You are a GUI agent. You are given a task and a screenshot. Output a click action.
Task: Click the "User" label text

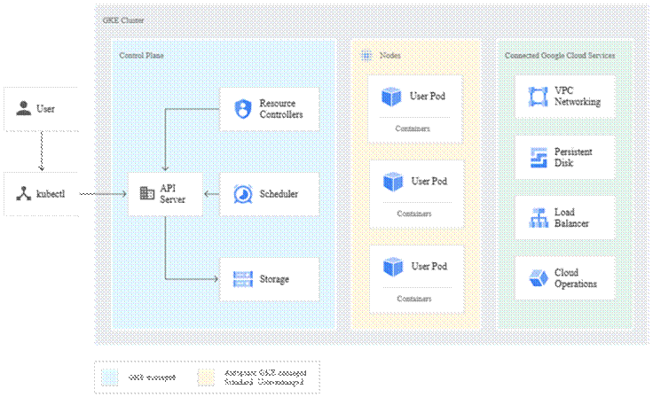45,109
